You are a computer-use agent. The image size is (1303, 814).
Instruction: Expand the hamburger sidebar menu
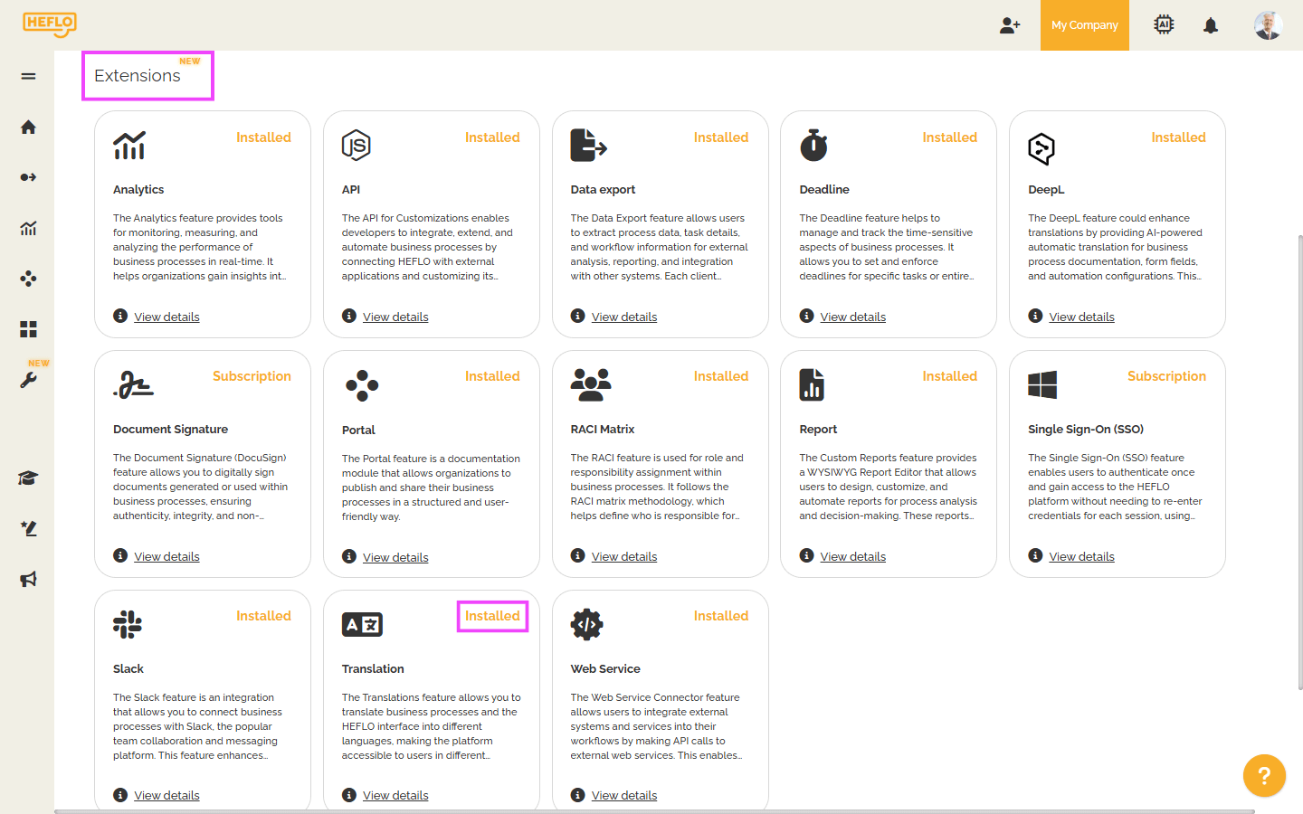coord(28,76)
